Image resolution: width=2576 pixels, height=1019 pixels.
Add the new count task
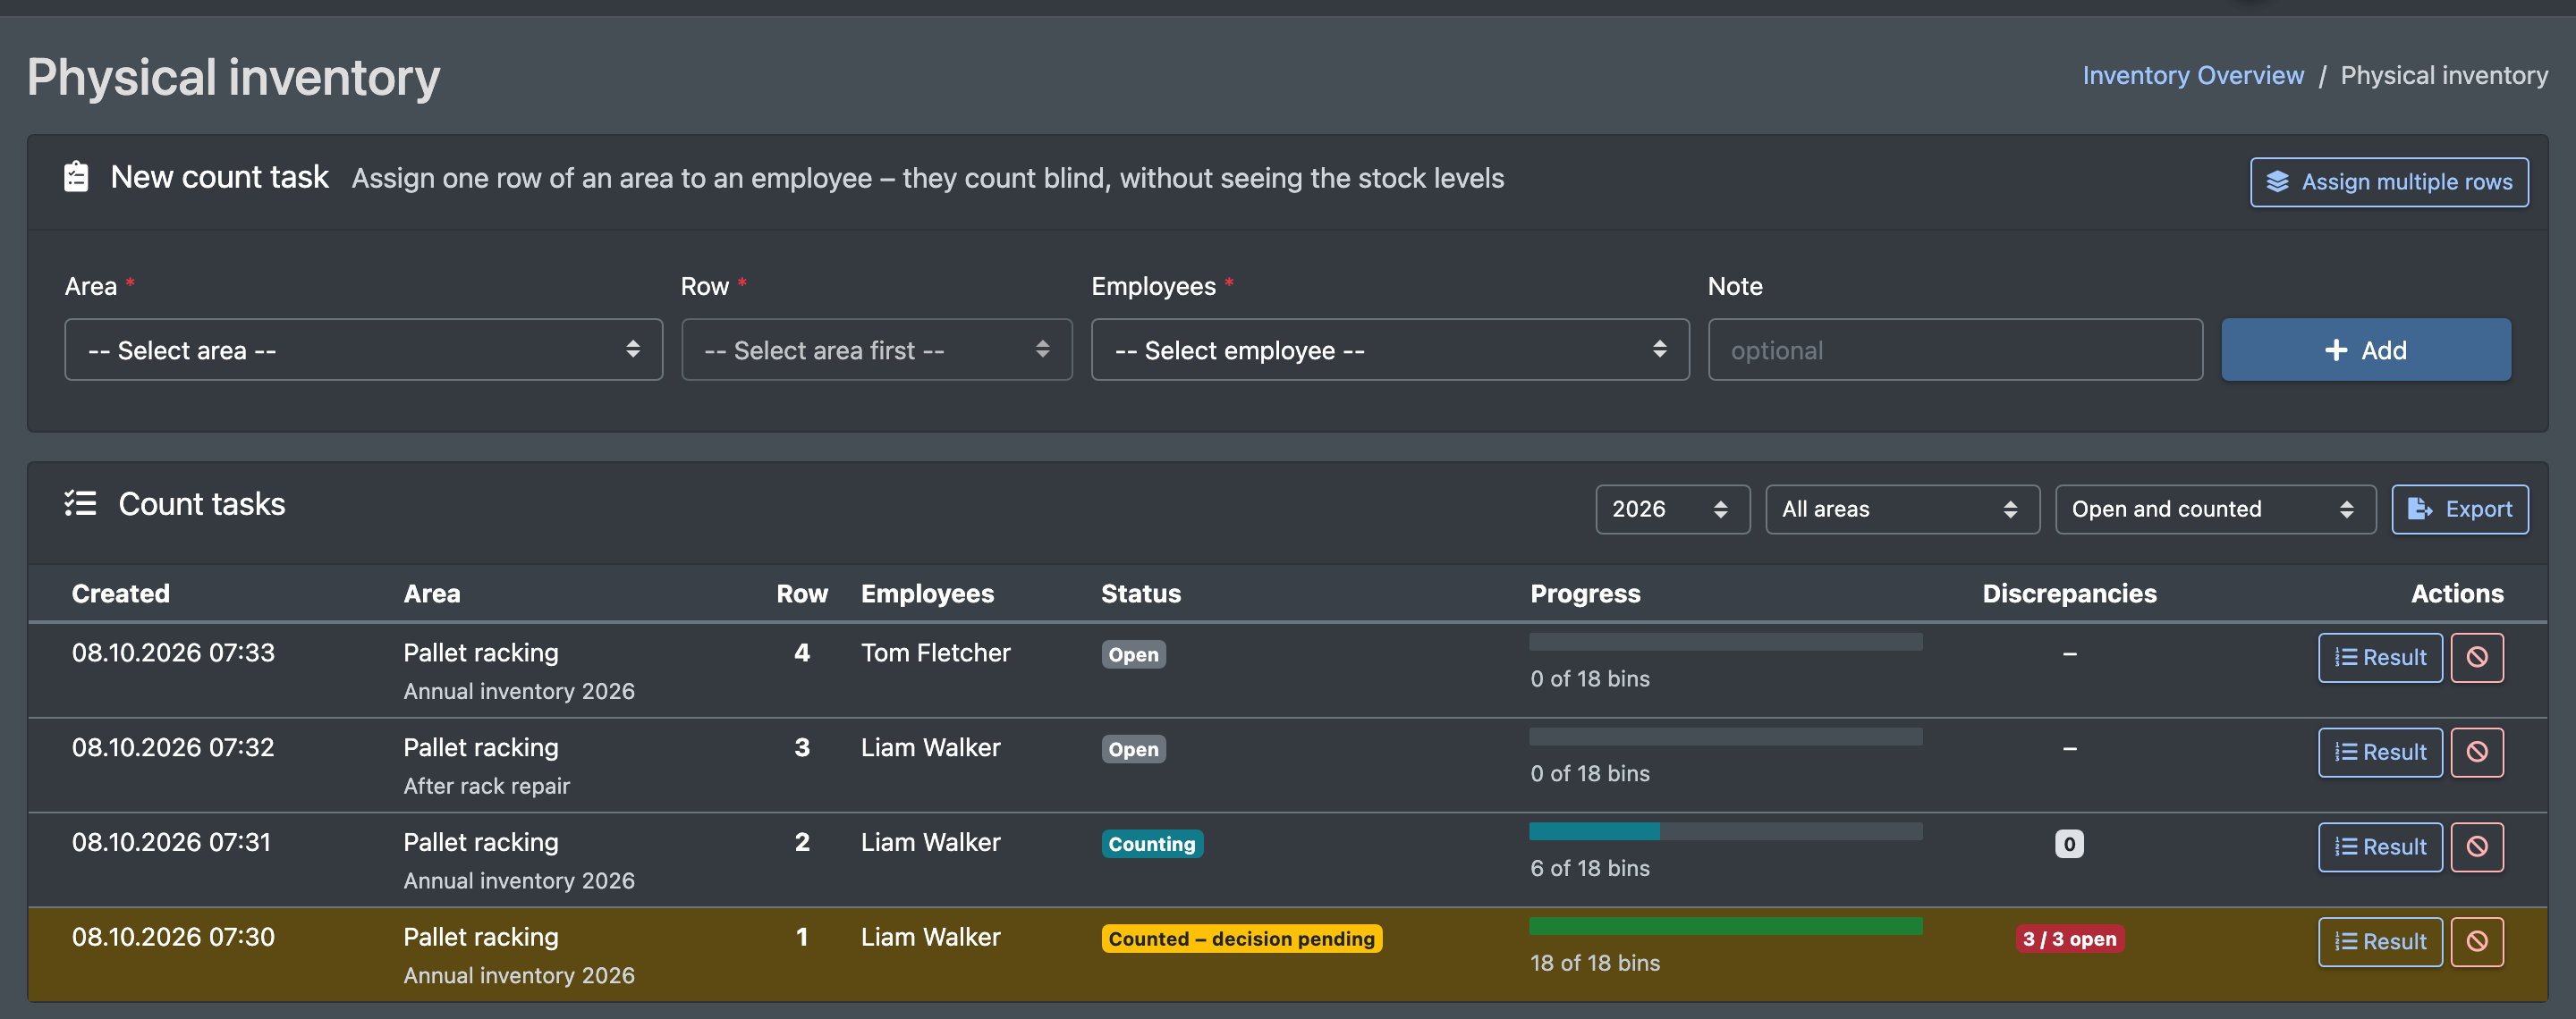(x=2365, y=349)
